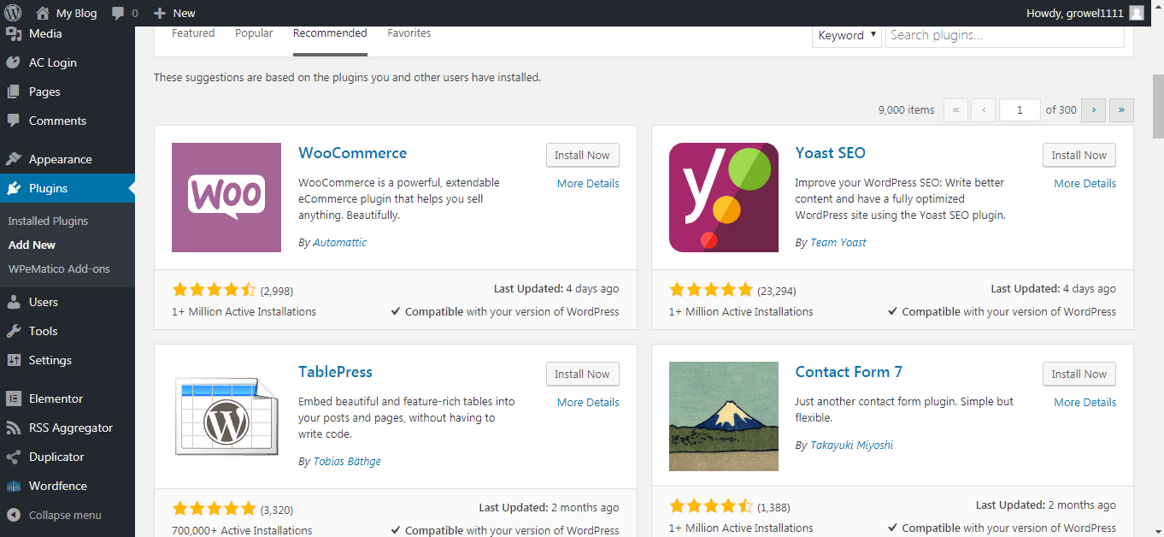View More Details for Yoast SEO
Image resolution: width=1164 pixels, height=537 pixels.
click(1085, 183)
